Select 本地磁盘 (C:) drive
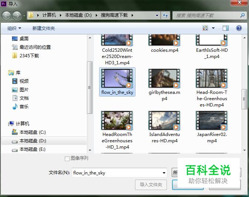 click(x=29, y=132)
